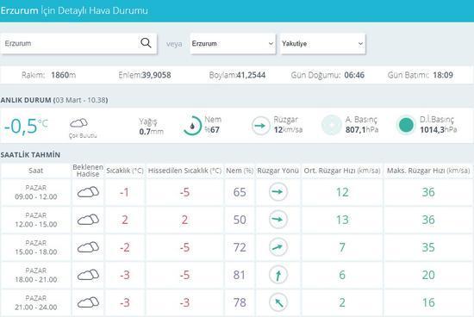Image resolution: width=474 pixels, height=317 pixels.
Task: Click the Saat column header
Action: pos(35,171)
